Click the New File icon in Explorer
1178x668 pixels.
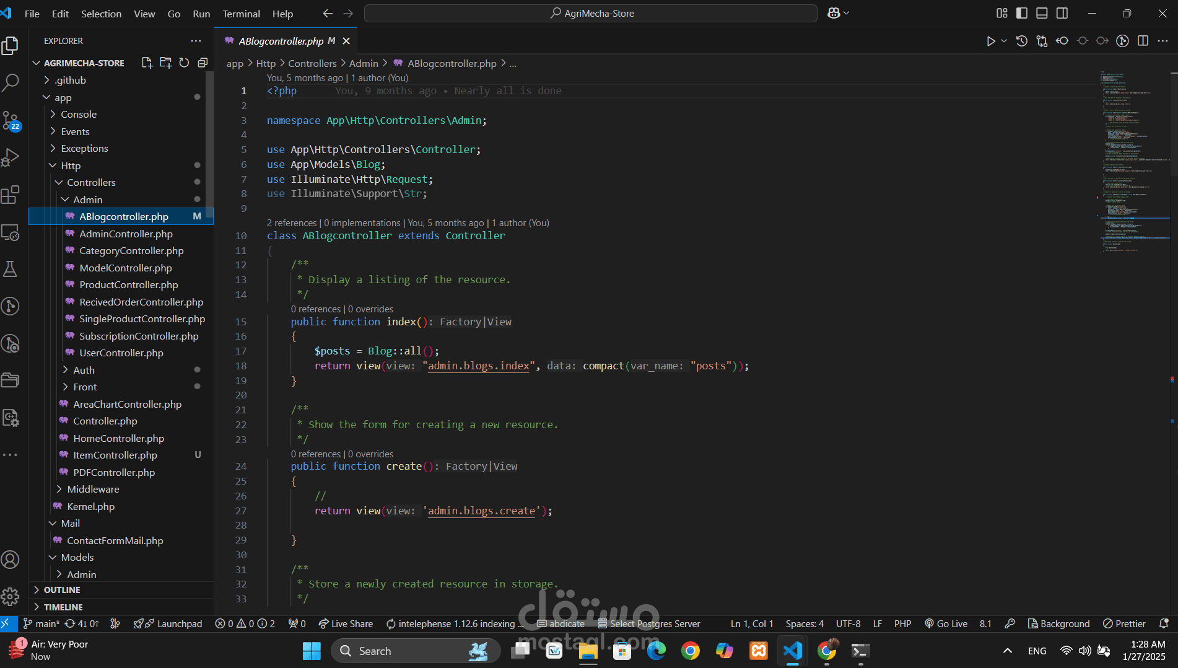pyautogui.click(x=147, y=63)
